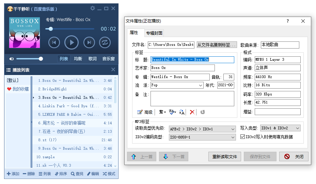Click 从文件名猜测标签 button

pyautogui.click(x=217, y=45)
